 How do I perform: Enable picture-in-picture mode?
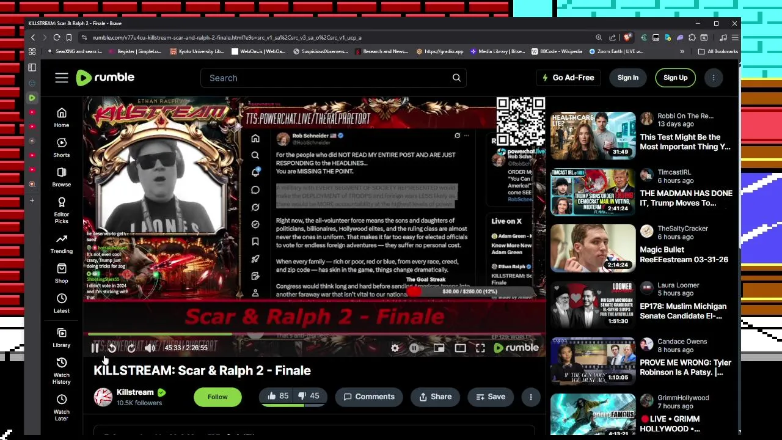tap(439, 348)
